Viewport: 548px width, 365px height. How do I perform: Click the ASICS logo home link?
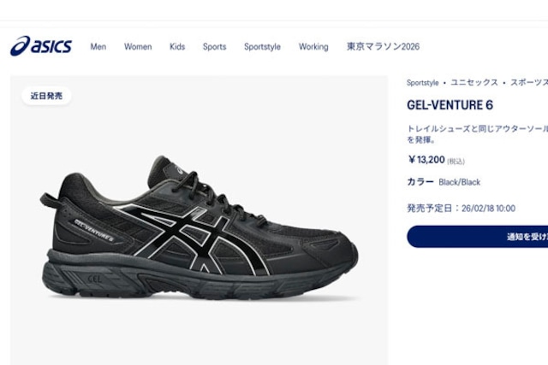click(41, 45)
